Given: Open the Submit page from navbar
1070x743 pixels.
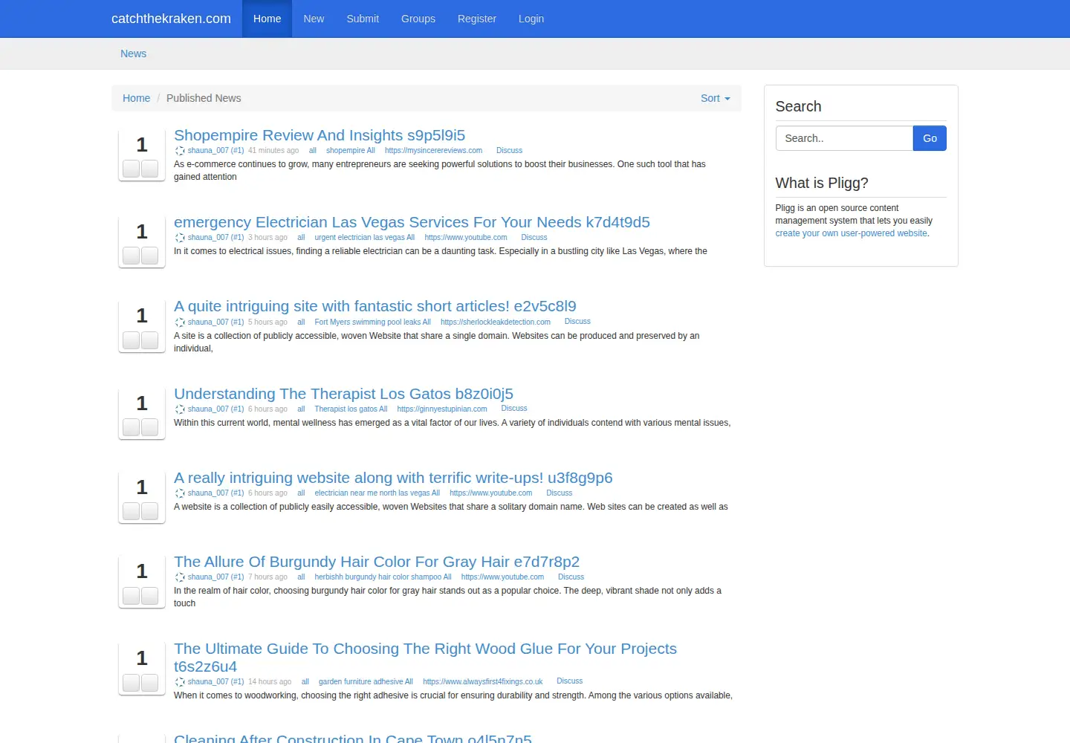Looking at the screenshot, I should pos(363,19).
